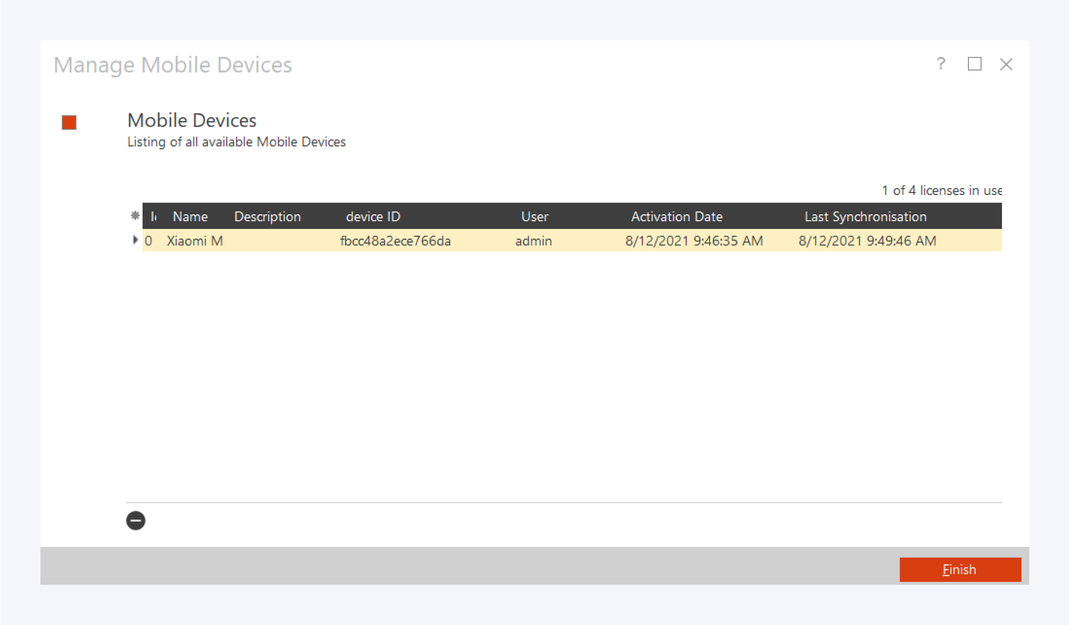Select the Xiaomi M device name cell
Image resolution: width=1069 pixels, height=625 pixels.
tap(195, 241)
